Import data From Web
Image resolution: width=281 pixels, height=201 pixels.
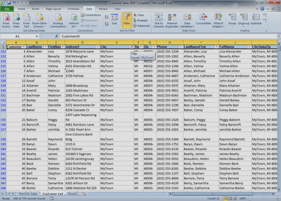click(16, 21)
